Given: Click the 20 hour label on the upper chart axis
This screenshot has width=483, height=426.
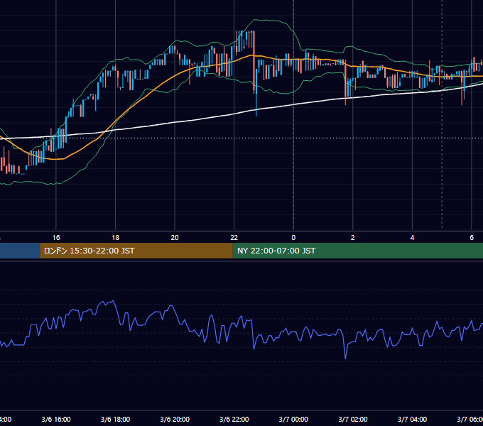Looking at the screenshot, I should coord(175,238).
